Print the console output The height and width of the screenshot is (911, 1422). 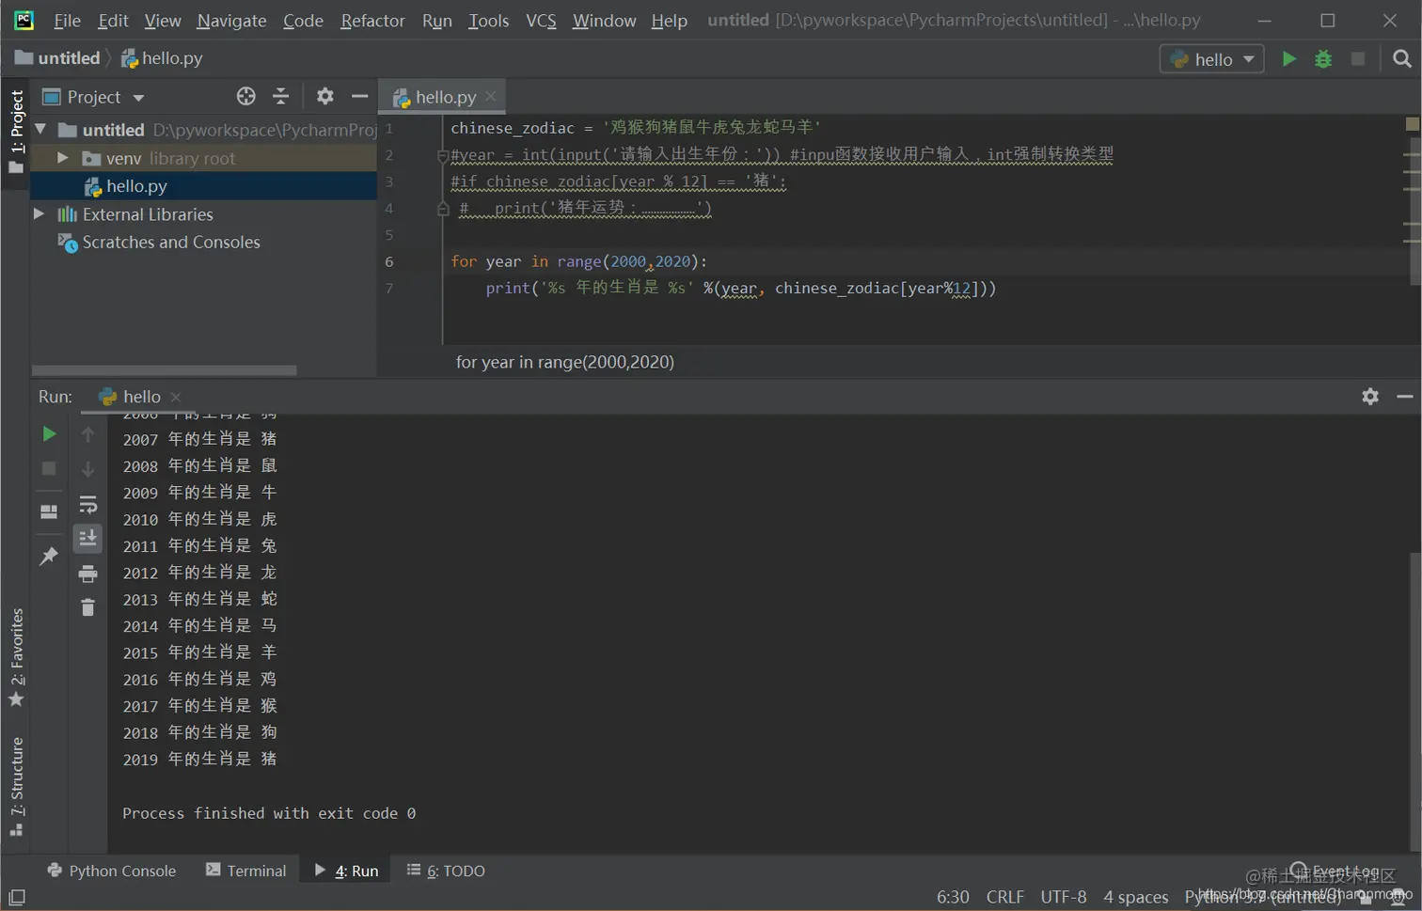87,573
